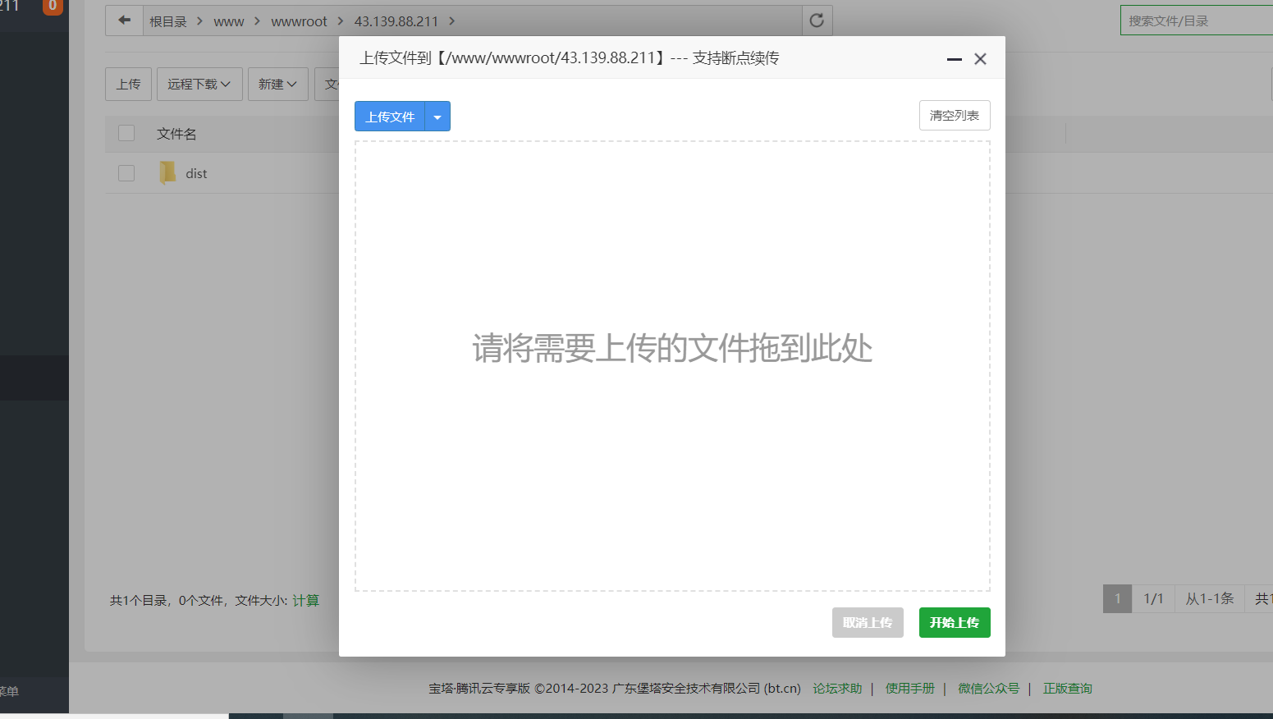Open the 新建 dropdown menu

click(277, 84)
